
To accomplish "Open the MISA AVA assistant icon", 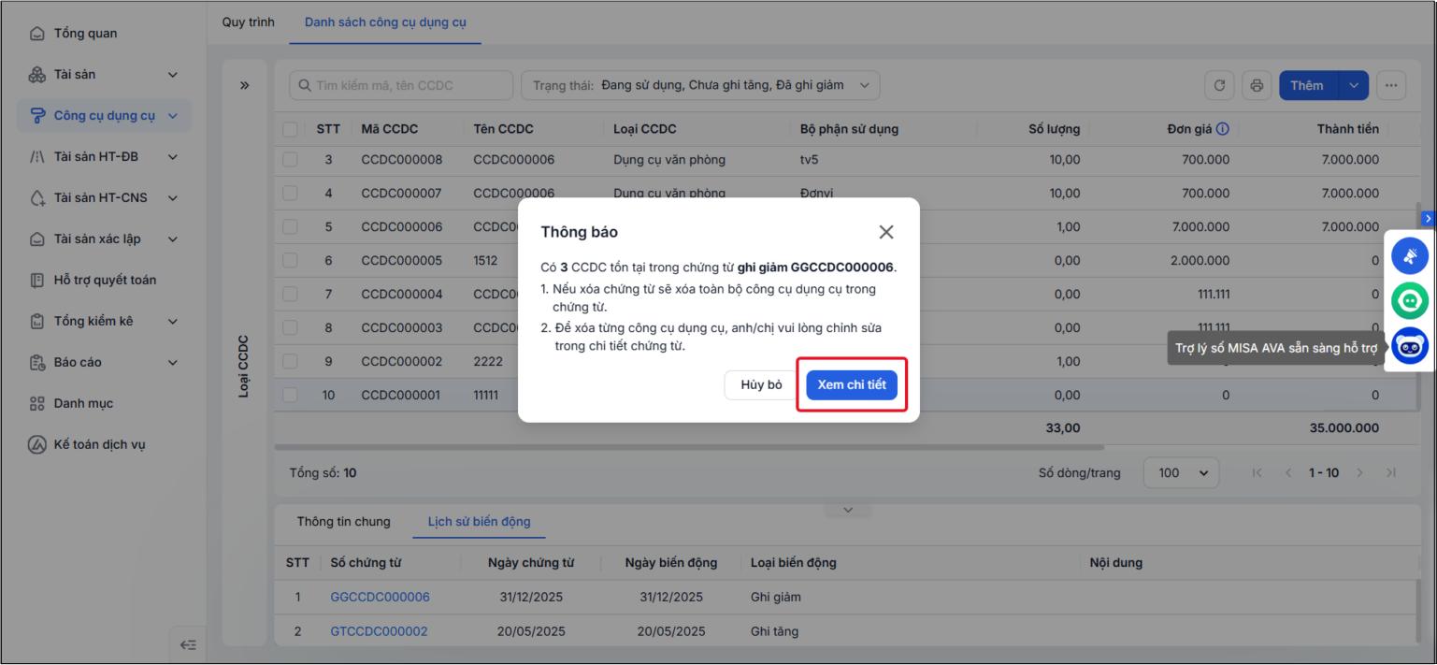I will [x=1410, y=346].
